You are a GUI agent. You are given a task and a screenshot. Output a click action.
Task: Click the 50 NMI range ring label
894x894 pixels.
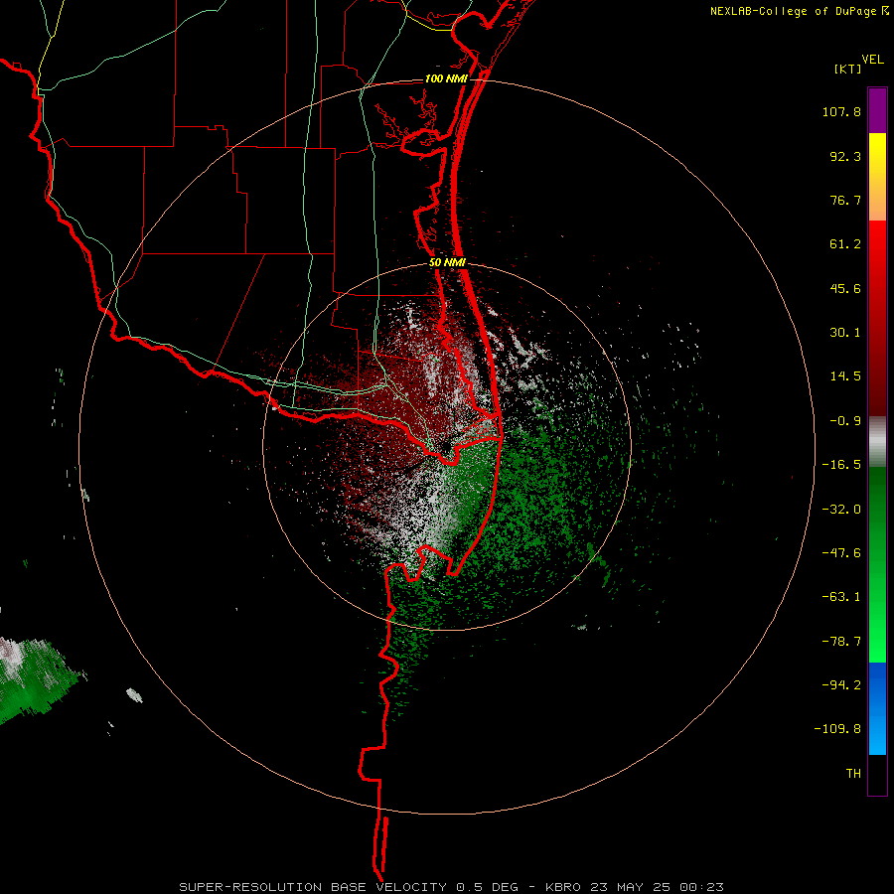click(x=448, y=263)
